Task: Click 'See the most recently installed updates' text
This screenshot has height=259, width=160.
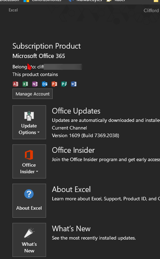Action: tap(94, 238)
